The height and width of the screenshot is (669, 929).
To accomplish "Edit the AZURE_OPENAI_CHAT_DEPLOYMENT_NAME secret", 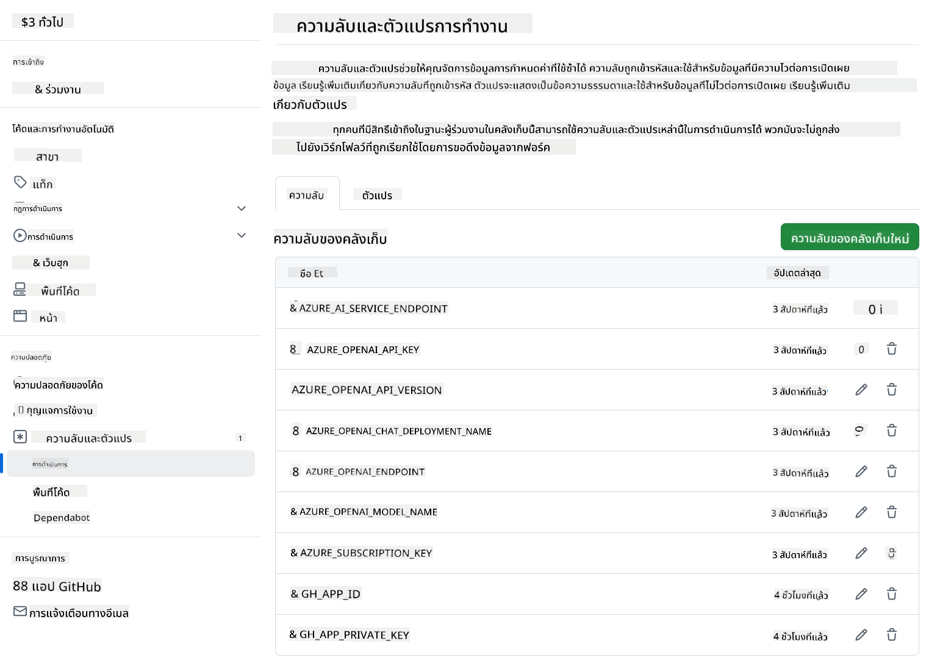I will 860,431.
